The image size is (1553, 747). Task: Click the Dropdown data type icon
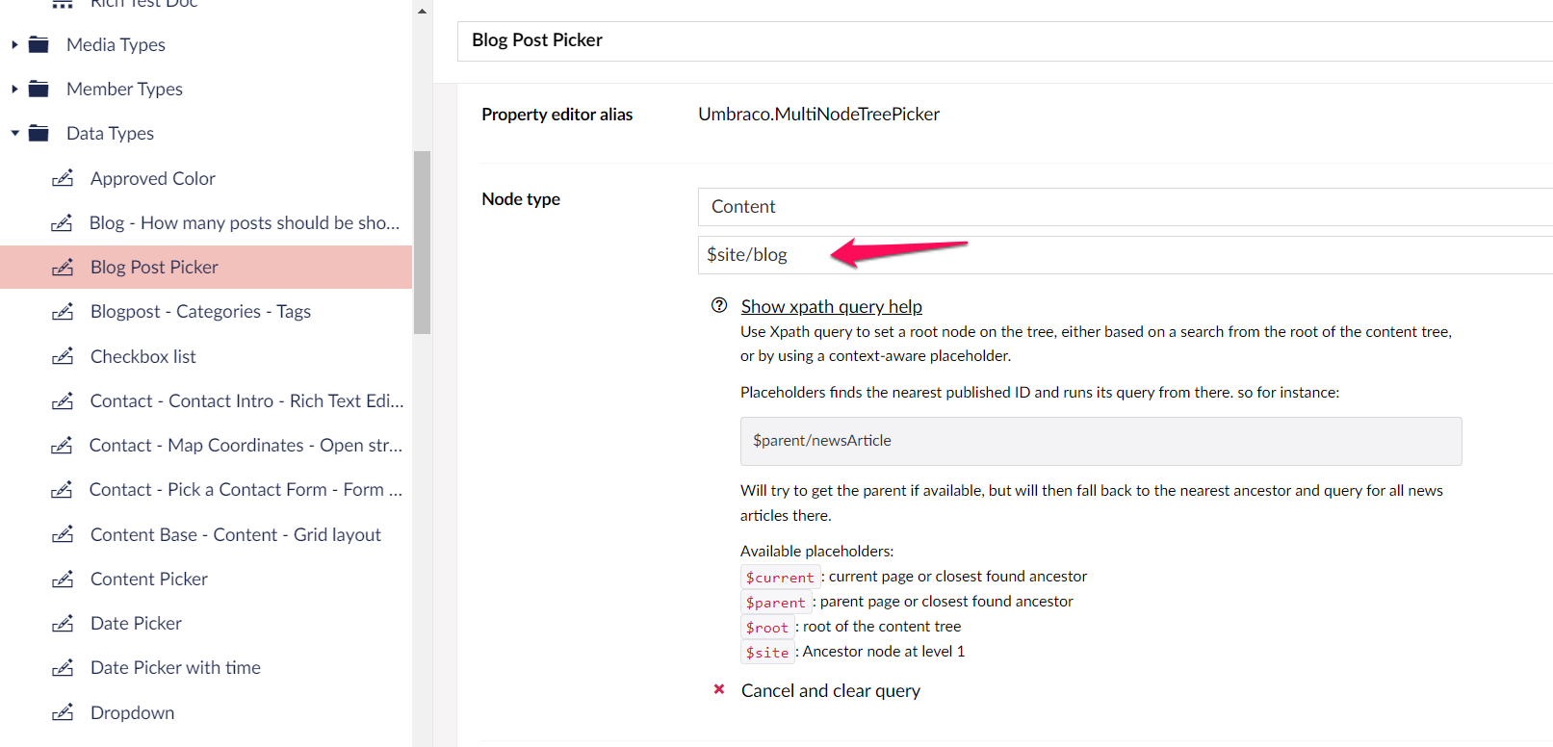(x=63, y=713)
